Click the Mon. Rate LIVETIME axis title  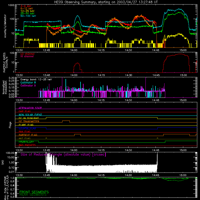[6, 188]
